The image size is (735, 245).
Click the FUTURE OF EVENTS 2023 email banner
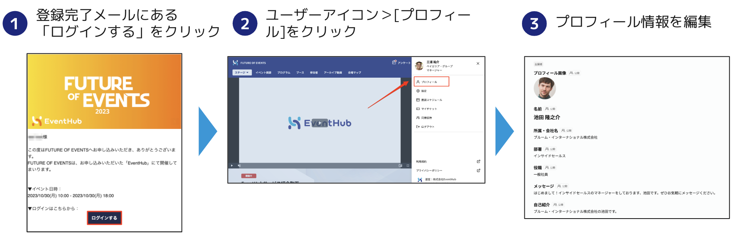[104, 91]
